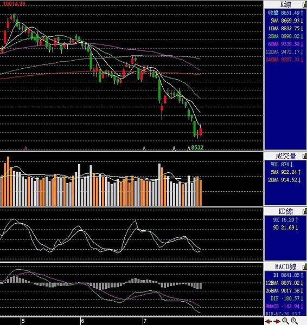Select the 12EMA 8837.02 row
Image resolution: width=307 pixels, height=325 pixels.
285,283
